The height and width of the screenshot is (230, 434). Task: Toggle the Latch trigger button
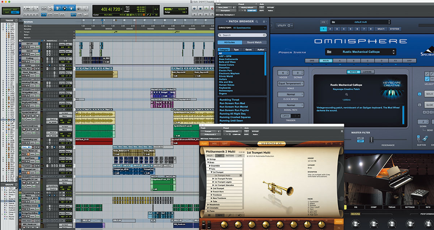(x=286, y=116)
